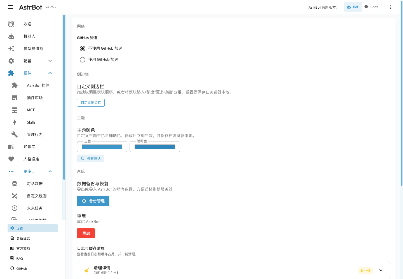Click the AstrBot logo title
The image size is (403, 279).
coord(31,7)
